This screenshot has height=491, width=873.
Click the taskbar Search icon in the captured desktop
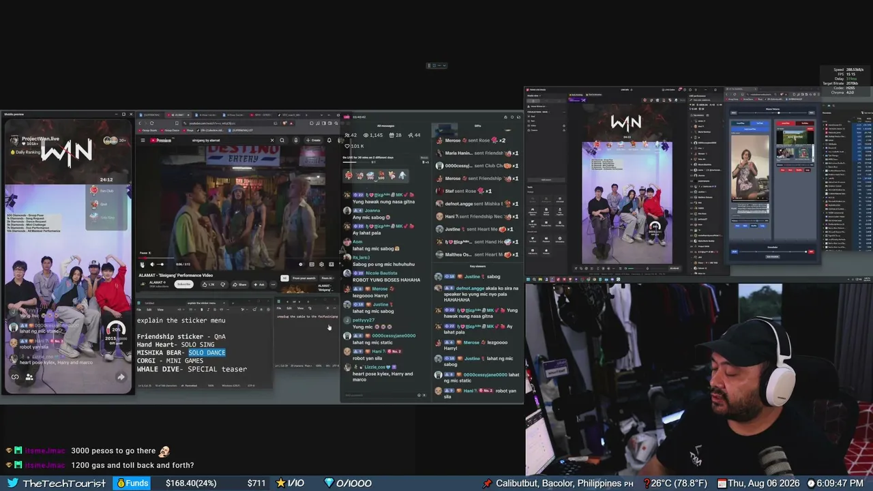535,279
